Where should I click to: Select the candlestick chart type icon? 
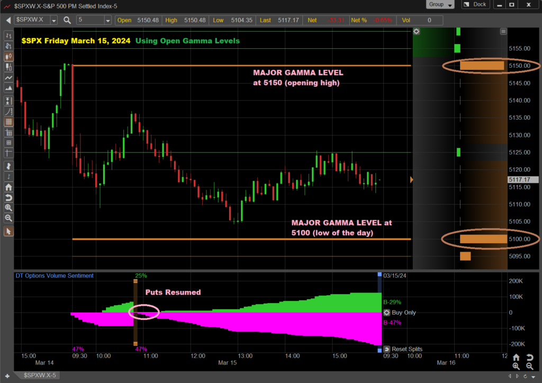point(8,56)
